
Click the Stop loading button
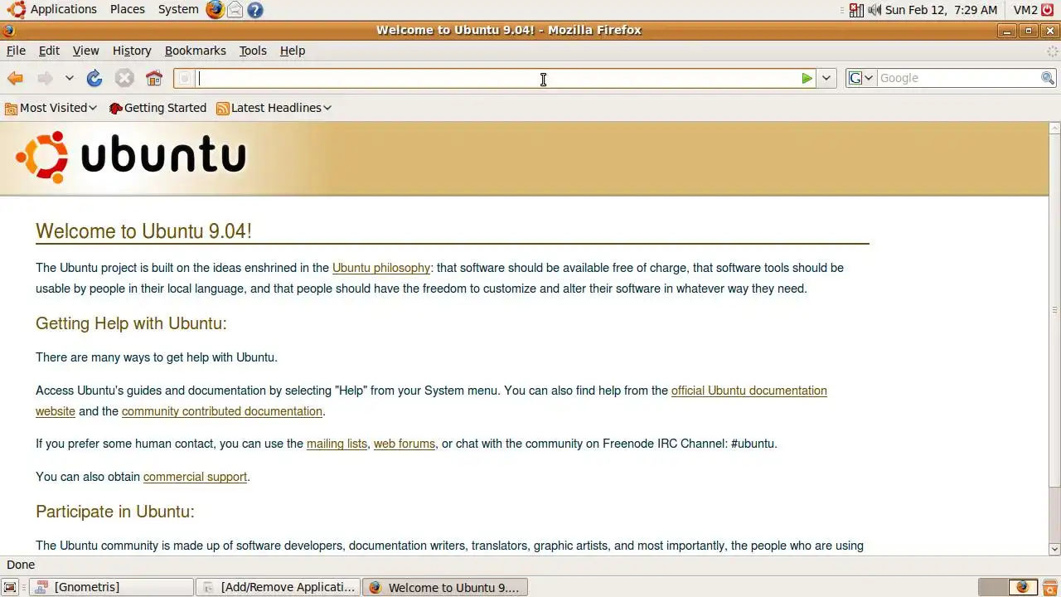(x=124, y=78)
